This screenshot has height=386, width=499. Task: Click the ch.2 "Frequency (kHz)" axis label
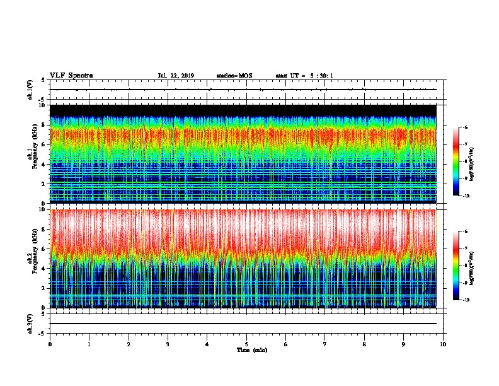pyautogui.click(x=35, y=251)
